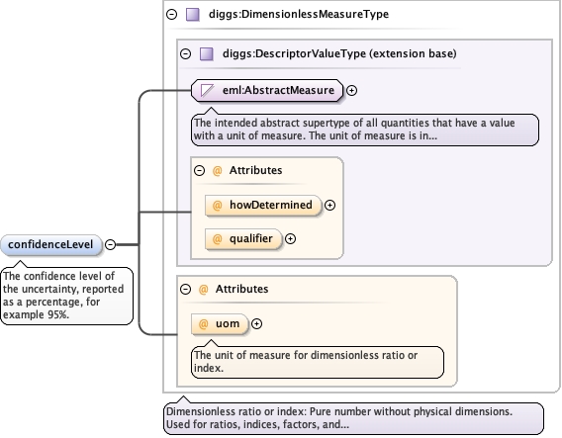Click the abstract icon in eml:AbstractMeasure

click(x=207, y=90)
